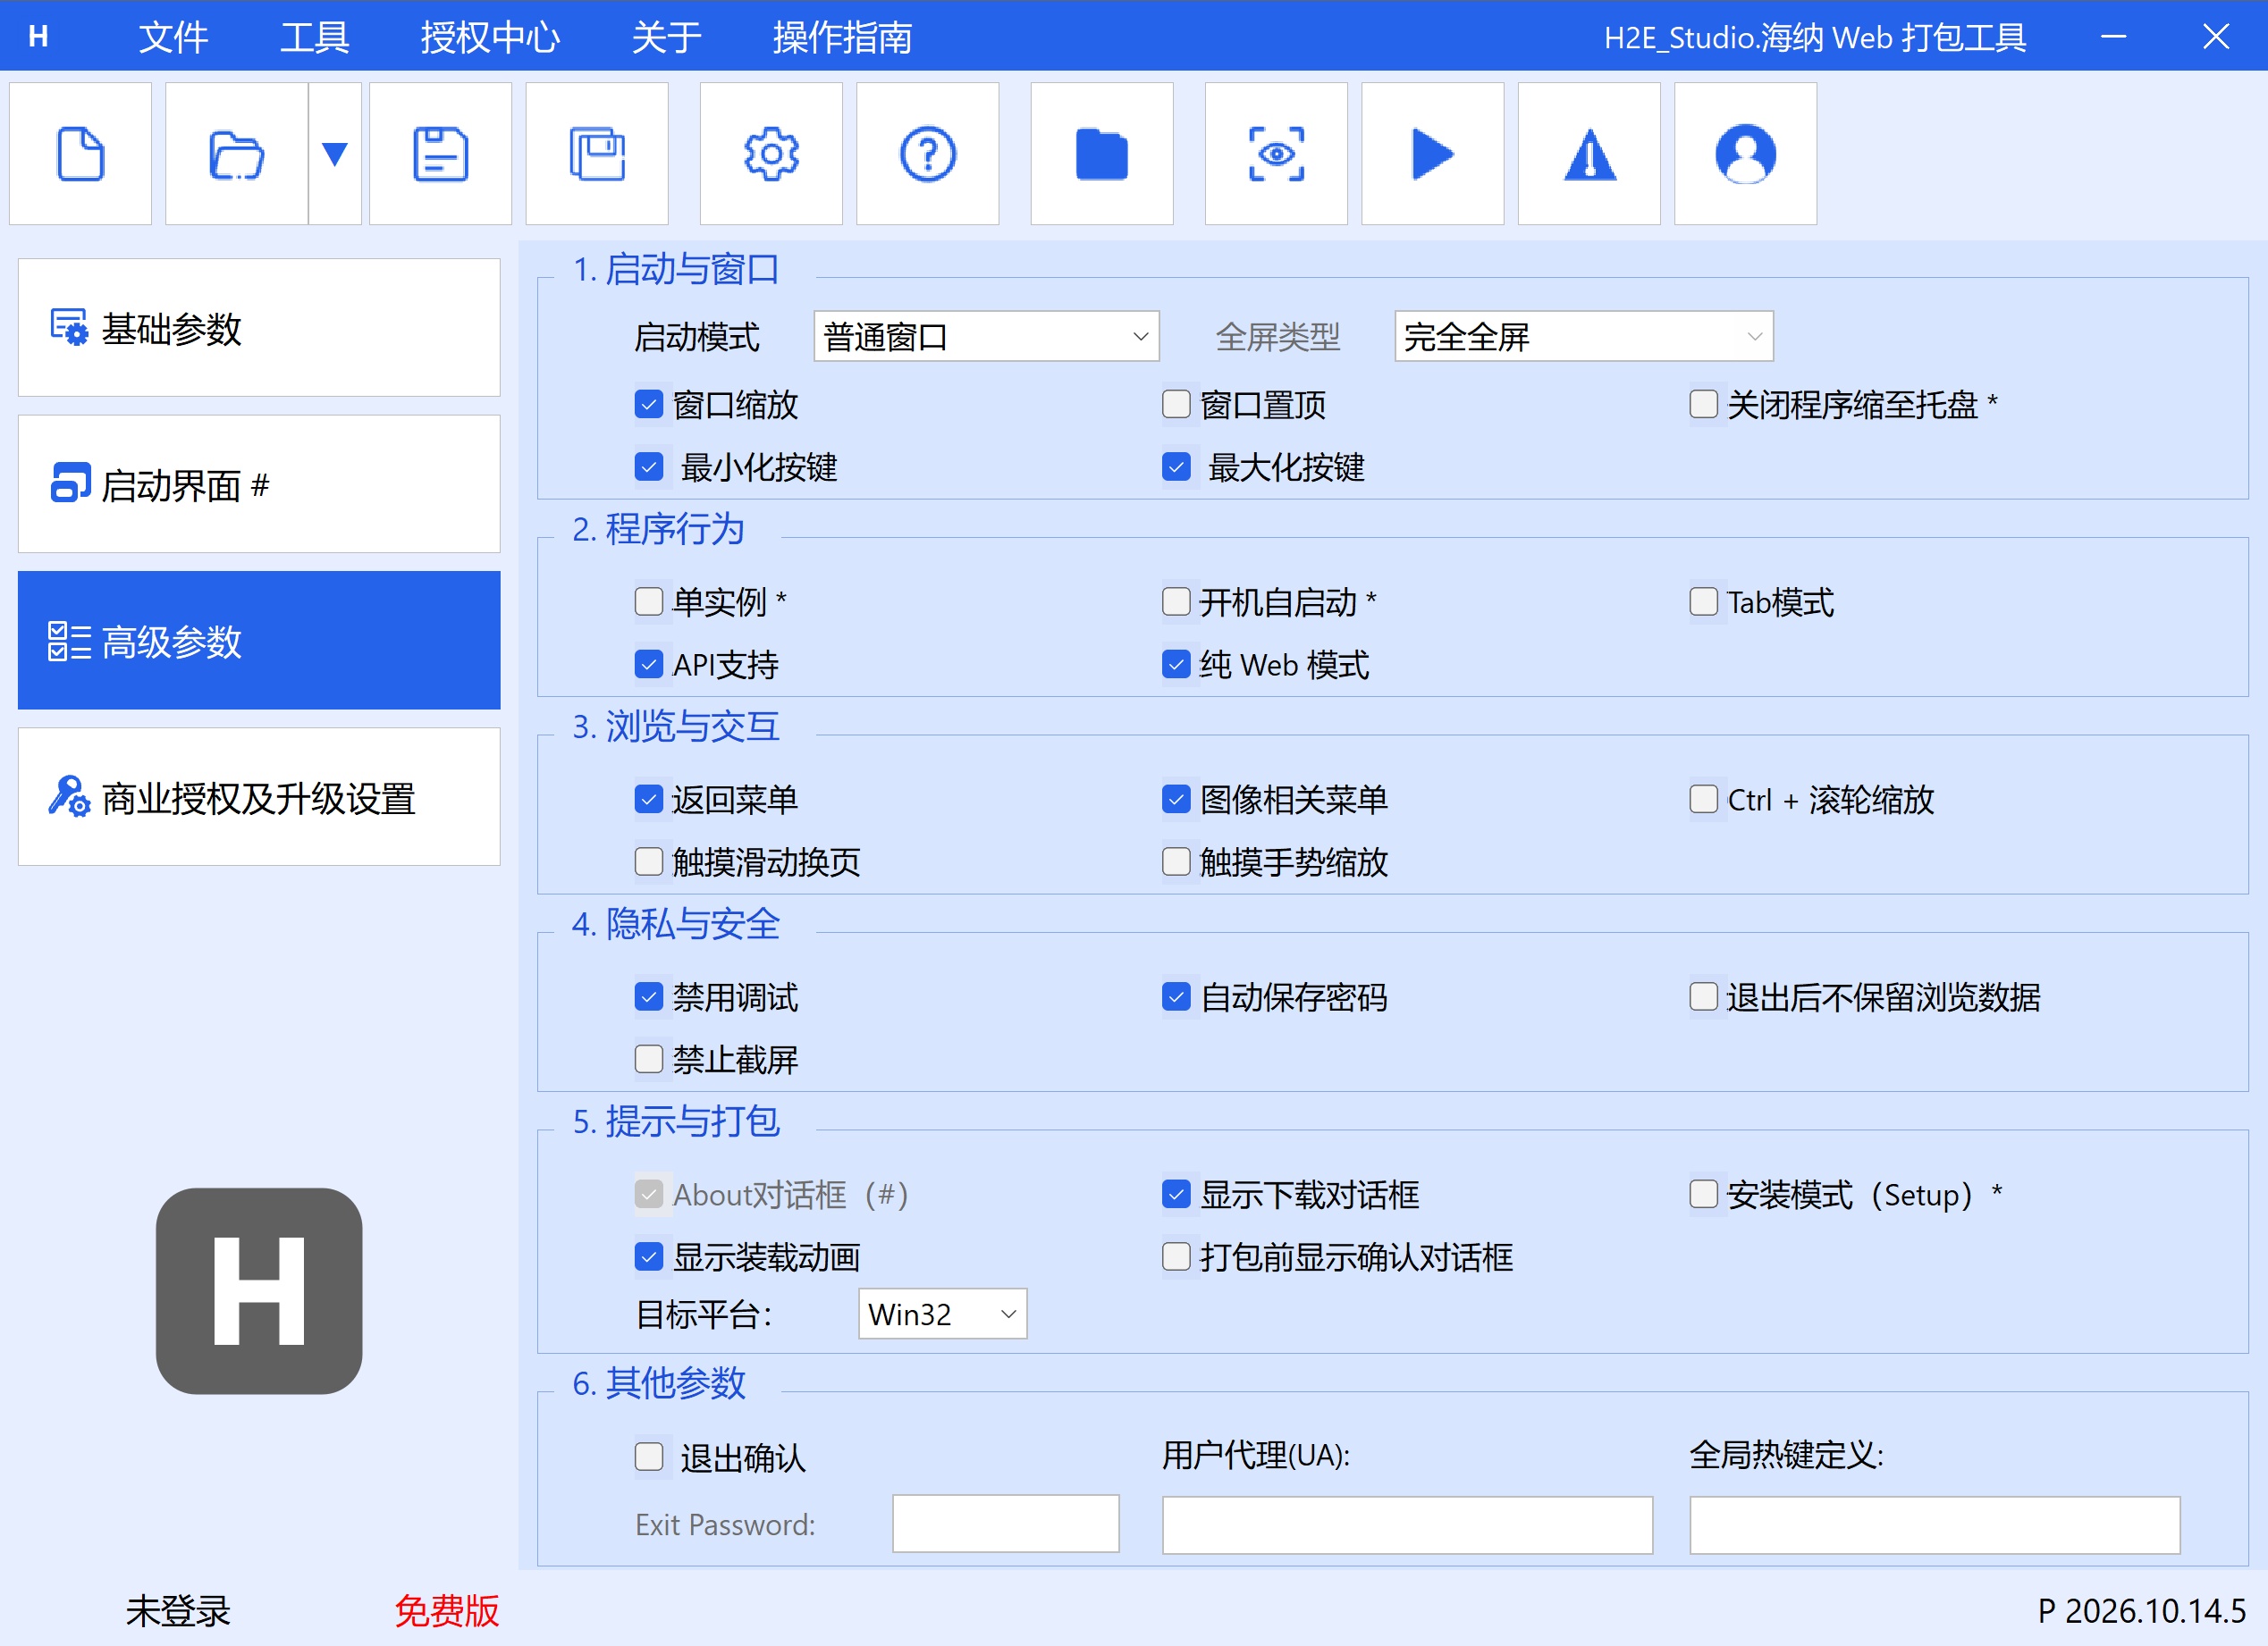Enable 关闭程序缩至托盘 checkbox
The height and width of the screenshot is (1646, 2268).
point(1703,404)
